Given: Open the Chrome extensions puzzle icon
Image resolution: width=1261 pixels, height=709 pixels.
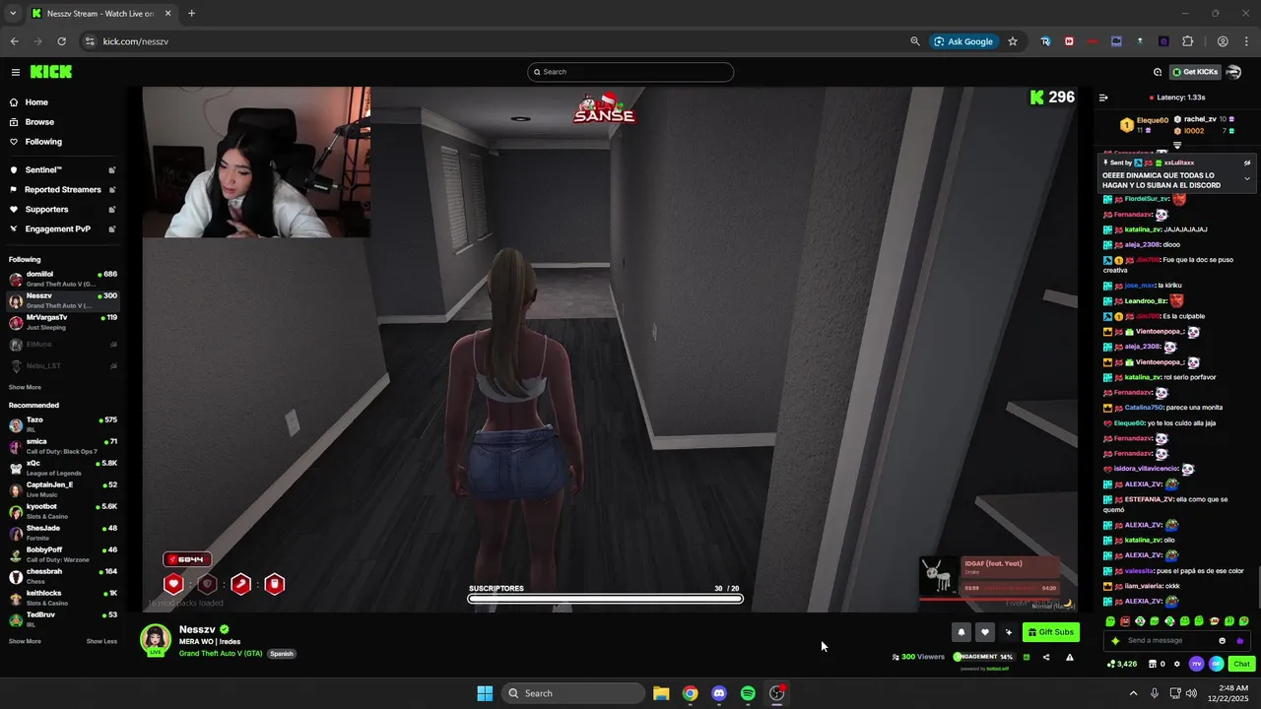Looking at the screenshot, I should [1187, 41].
